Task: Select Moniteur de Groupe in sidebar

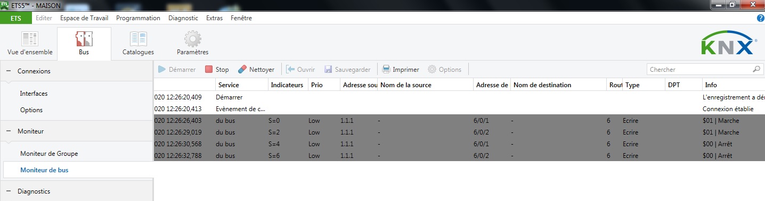Action: tap(49, 154)
